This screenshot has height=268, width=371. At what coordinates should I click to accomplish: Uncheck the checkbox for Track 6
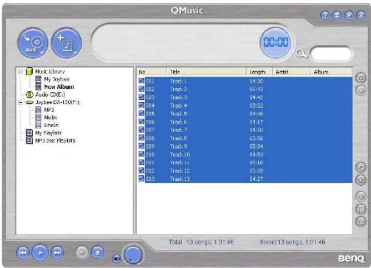(141, 122)
